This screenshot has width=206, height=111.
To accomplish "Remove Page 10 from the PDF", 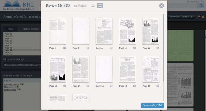I will pos(134,48).
